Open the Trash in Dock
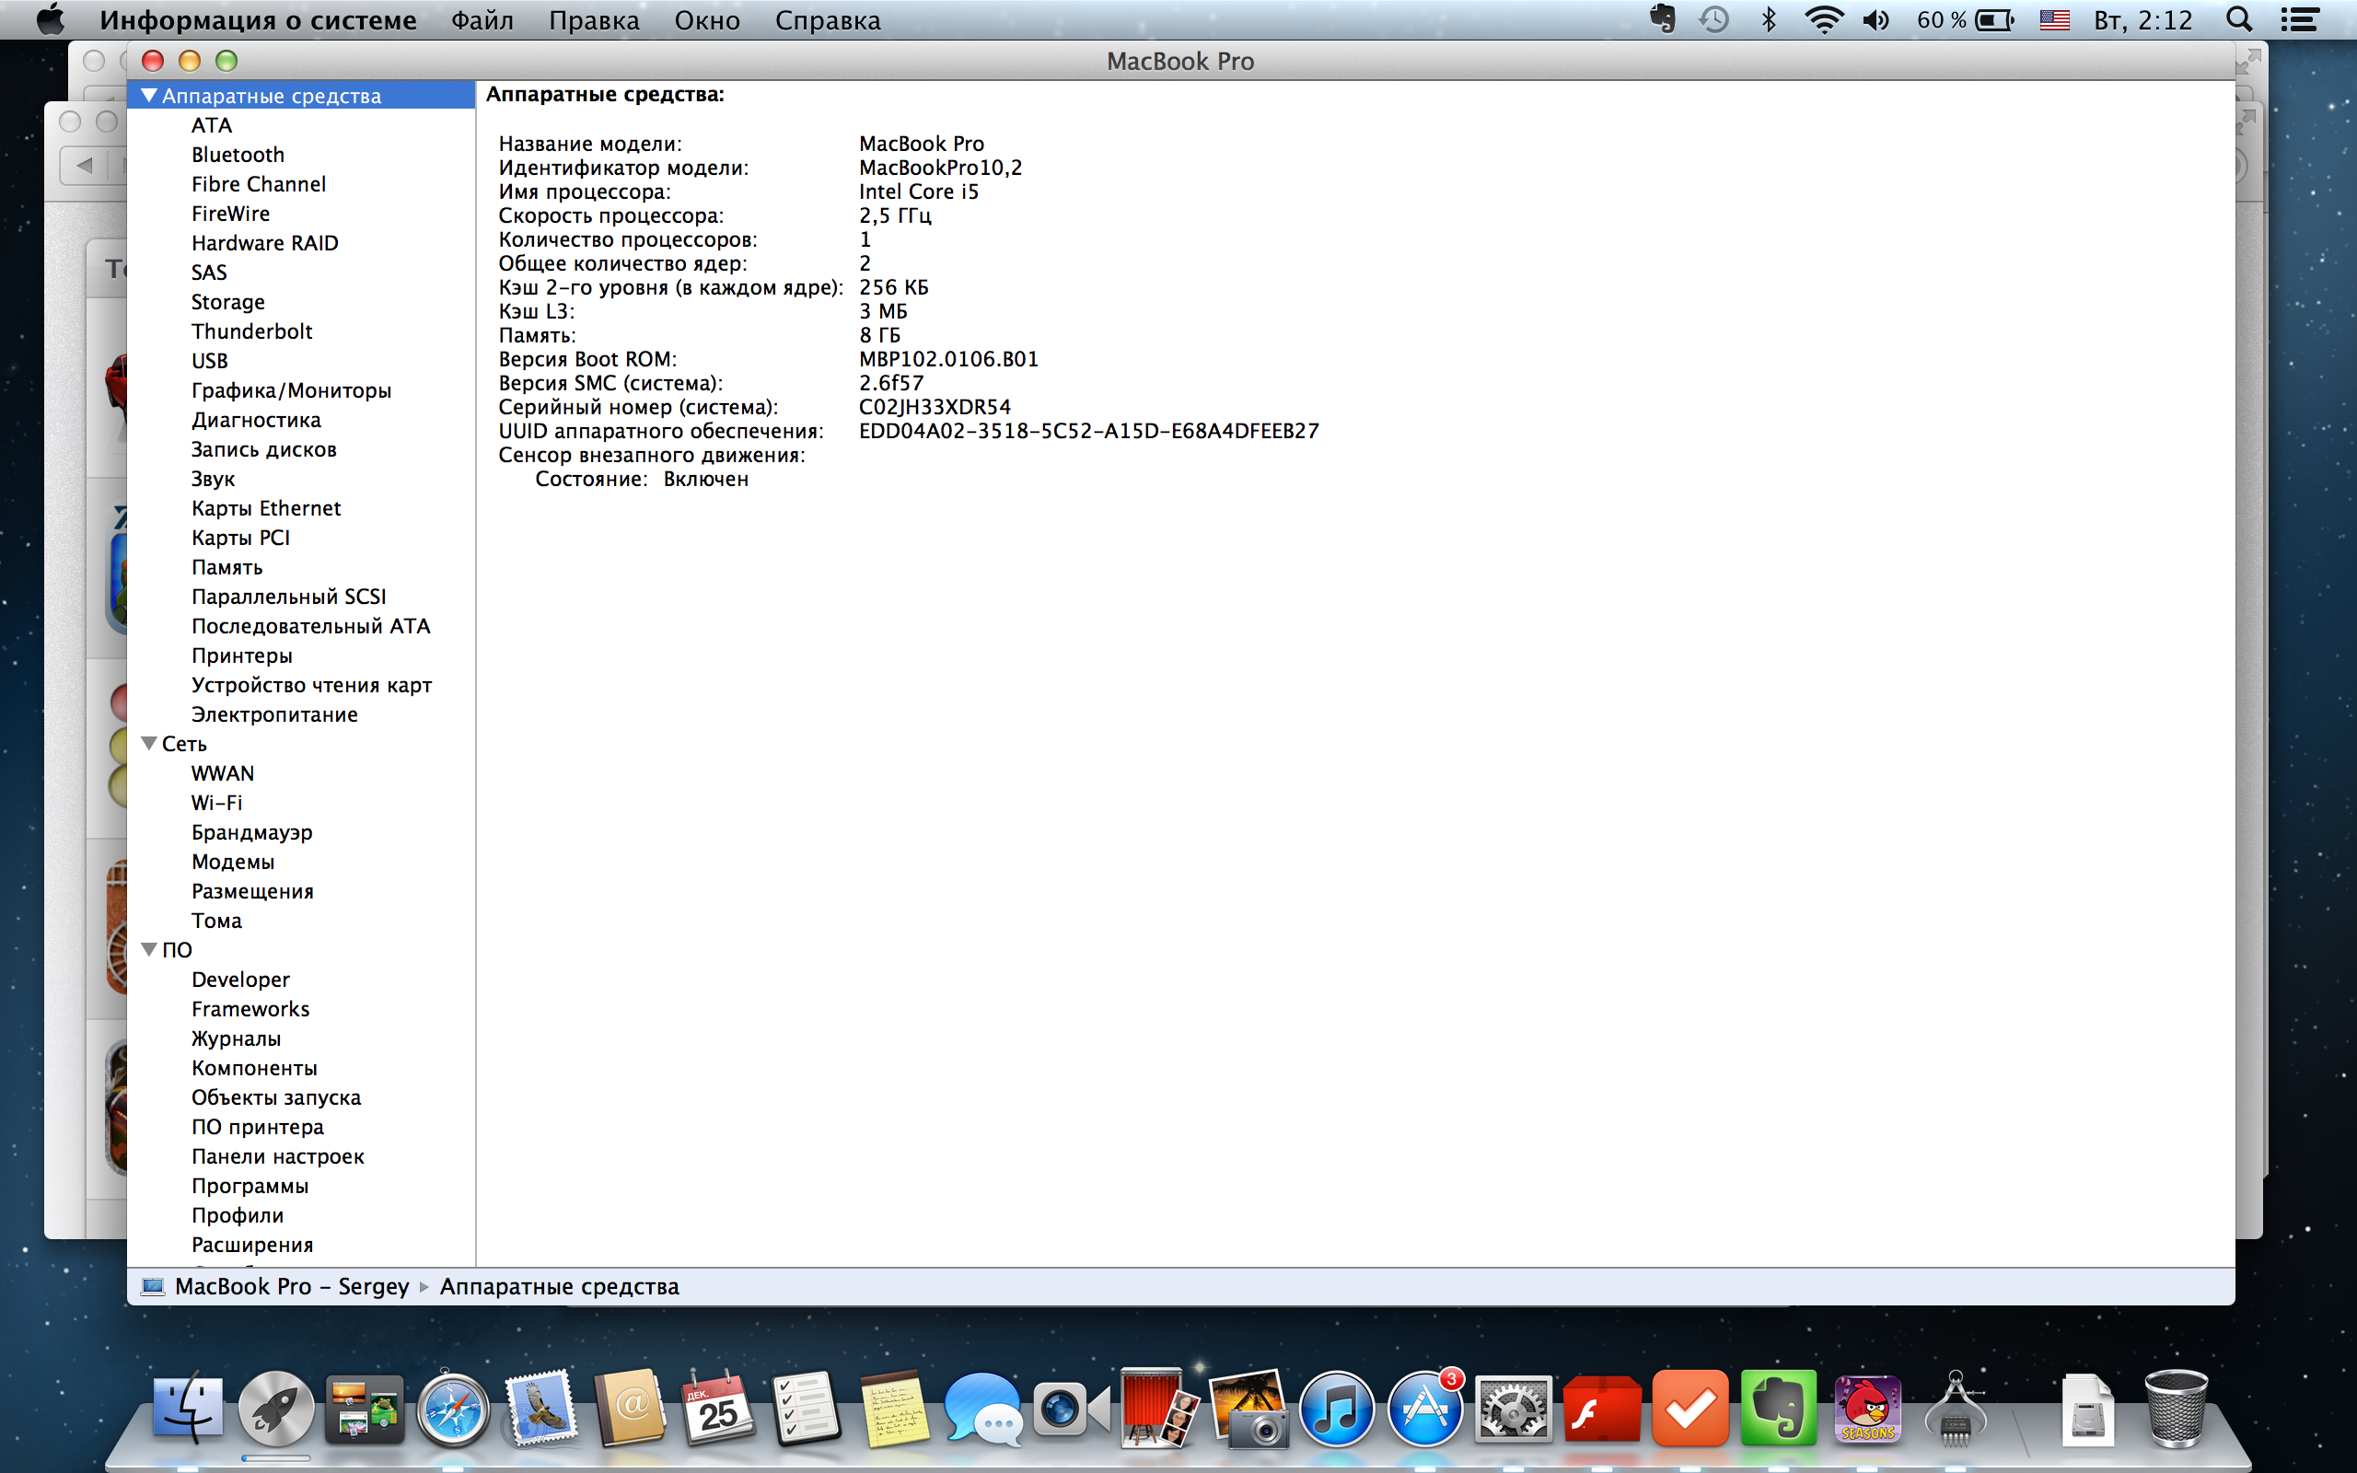The height and width of the screenshot is (1473, 2357). tap(2176, 1409)
